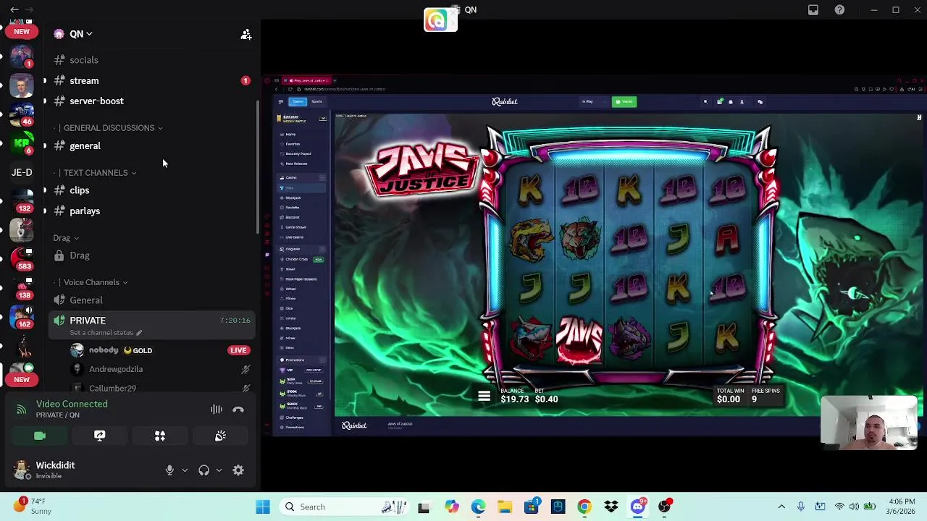Open OBS Studio from taskbar
The width and height of the screenshot is (927, 521).
point(665,507)
